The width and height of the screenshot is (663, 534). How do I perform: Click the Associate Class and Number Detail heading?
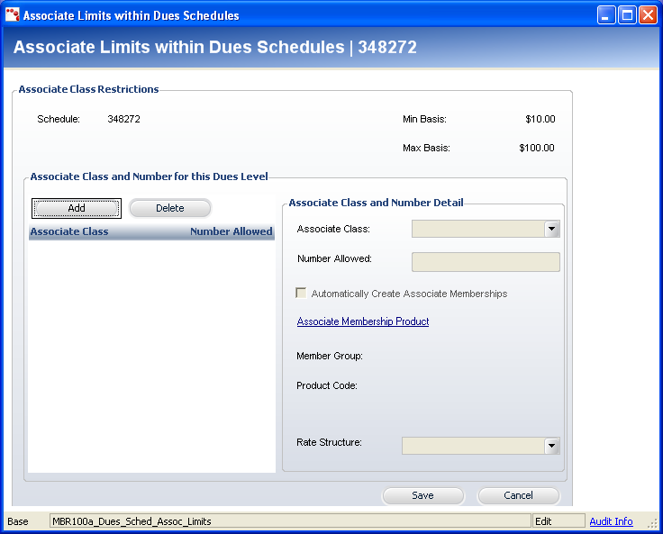376,203
